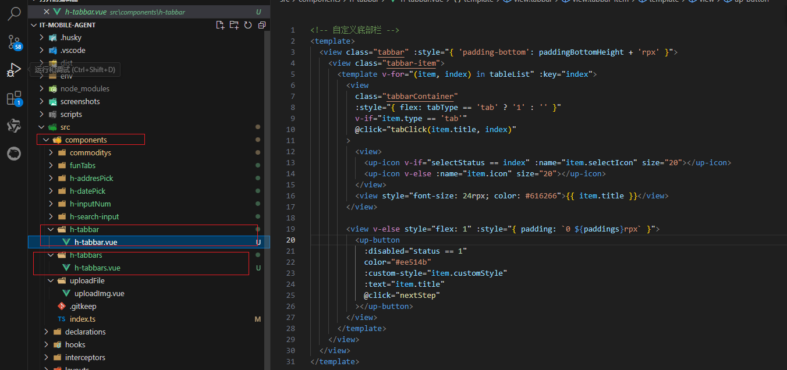Click '<up-button' tag on line 20

tap(377, 240)
